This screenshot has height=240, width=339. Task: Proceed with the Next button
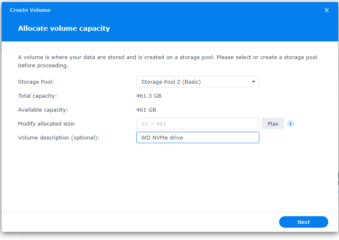tap(303, 222)
